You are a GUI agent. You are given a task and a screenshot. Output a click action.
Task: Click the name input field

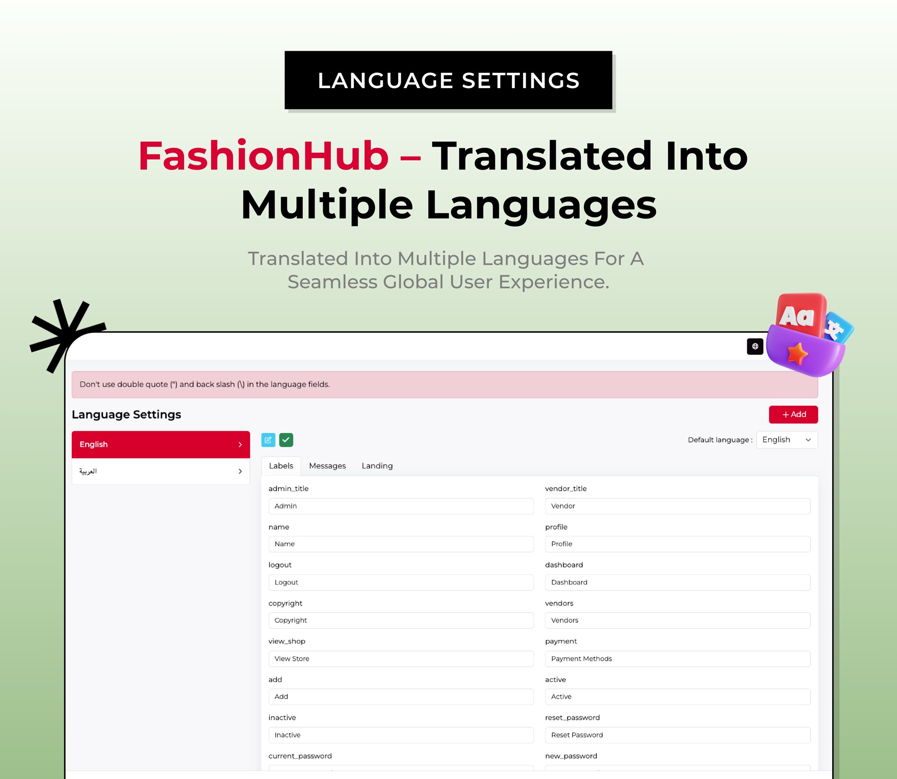(x=401, y=544)
